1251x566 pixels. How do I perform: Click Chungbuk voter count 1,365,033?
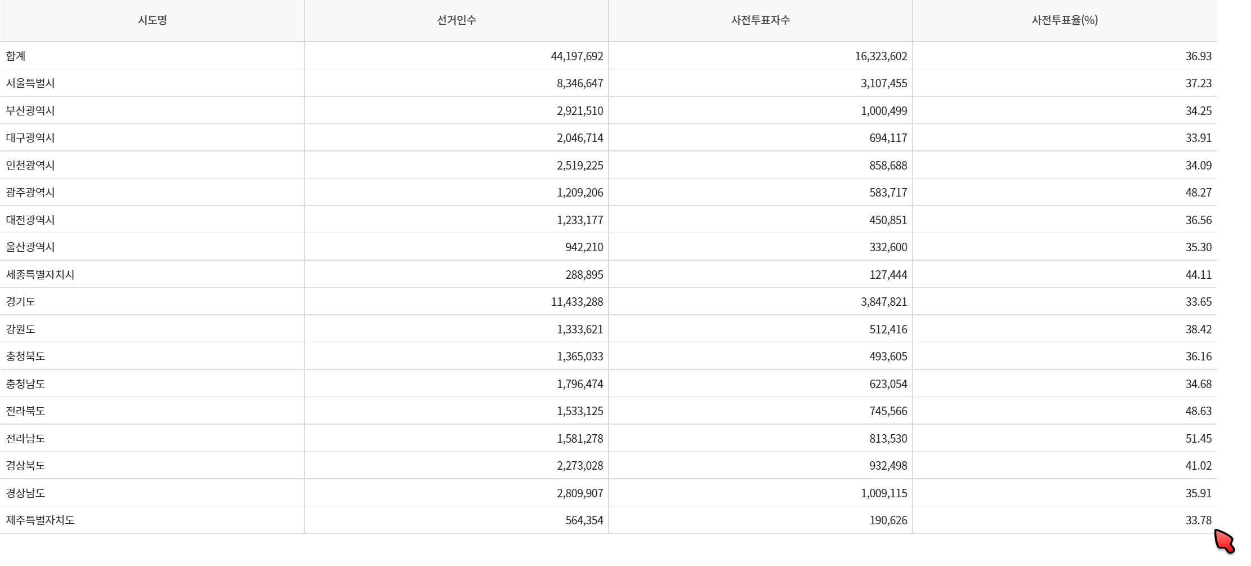[x=580, y=356]
